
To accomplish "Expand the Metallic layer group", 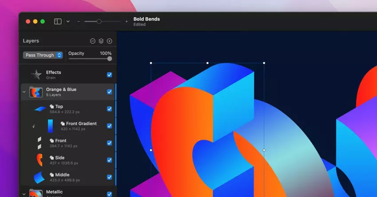I will 24,193.
